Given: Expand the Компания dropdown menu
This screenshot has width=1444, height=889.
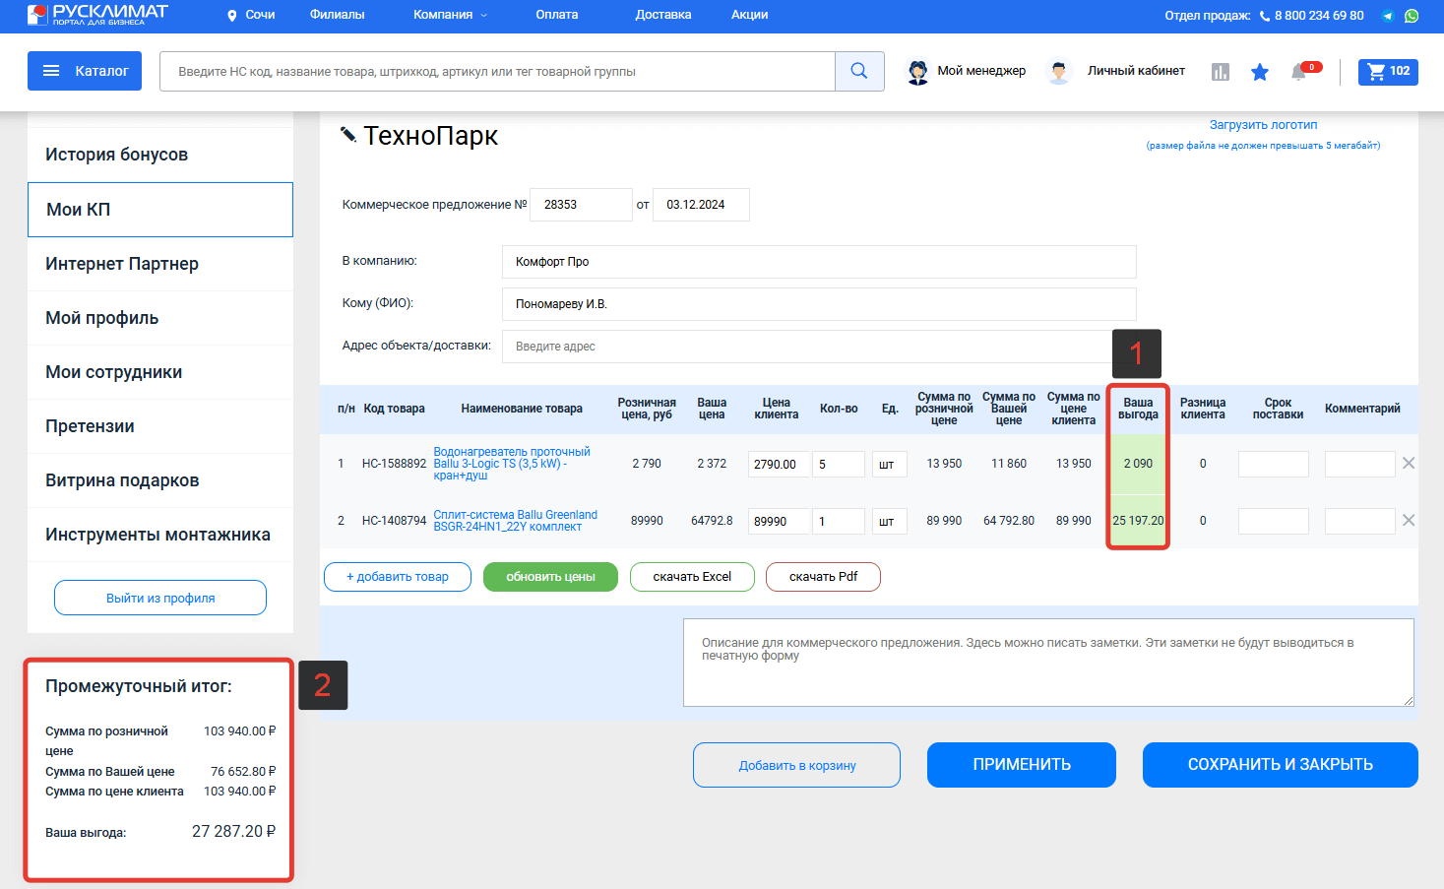Looking at the screenshot, I should [450, 15].
